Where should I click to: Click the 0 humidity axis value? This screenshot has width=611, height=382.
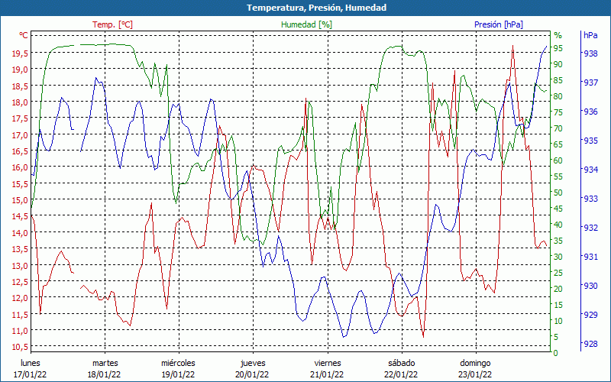(556, 353)
